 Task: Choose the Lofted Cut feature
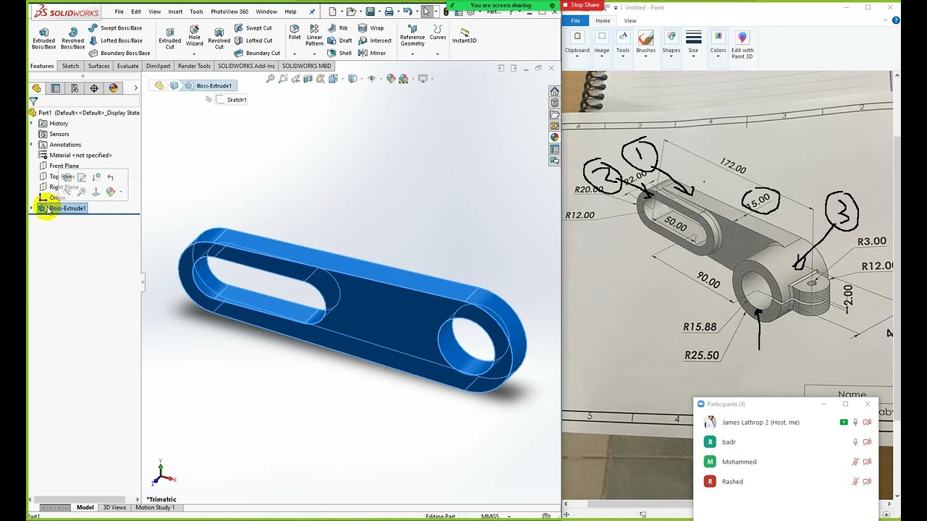click(x=253, y=41)
